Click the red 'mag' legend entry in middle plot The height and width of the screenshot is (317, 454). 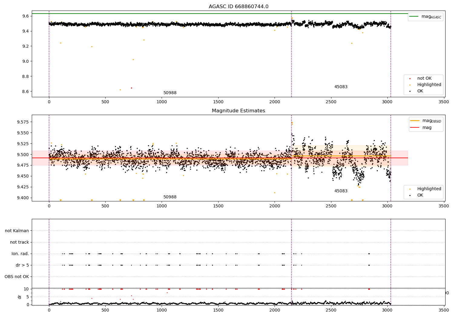point(421,128)
